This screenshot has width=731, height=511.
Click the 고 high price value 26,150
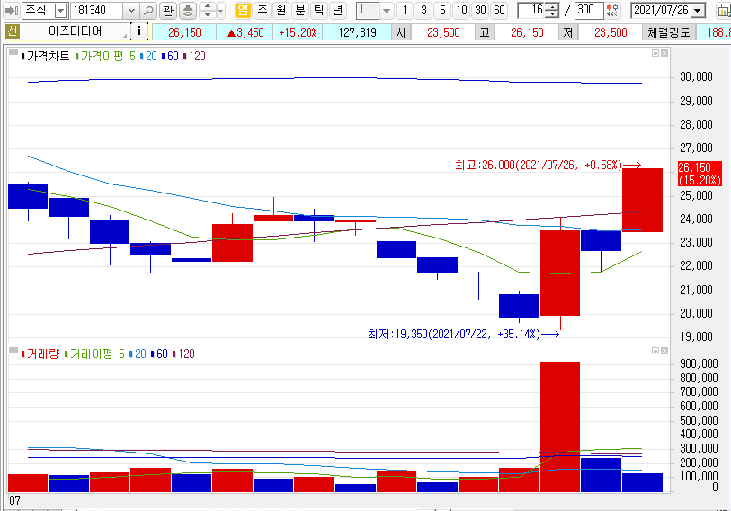click(527, 32)
